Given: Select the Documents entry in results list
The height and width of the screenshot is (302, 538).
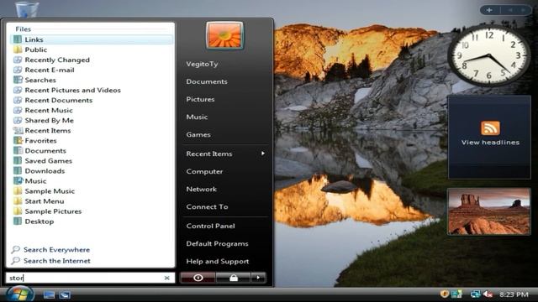Looking at the screenshot, I should tap(45, 151).
